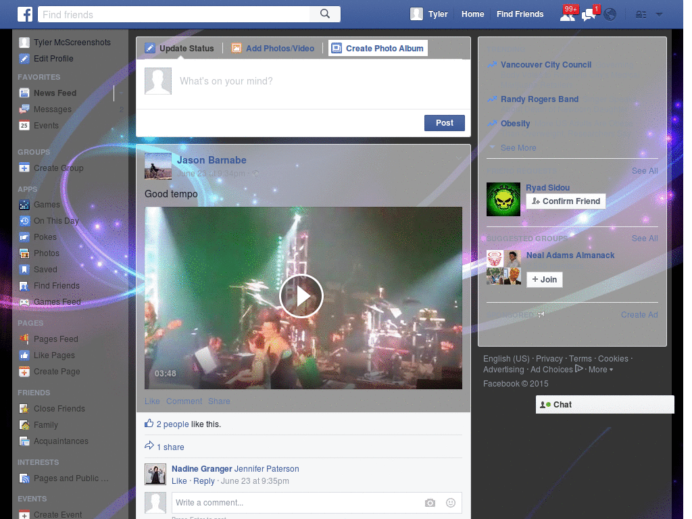Open privacy shortcuts lock icon
This screenshot has height=519, width=692.
[x=641, y=15]
